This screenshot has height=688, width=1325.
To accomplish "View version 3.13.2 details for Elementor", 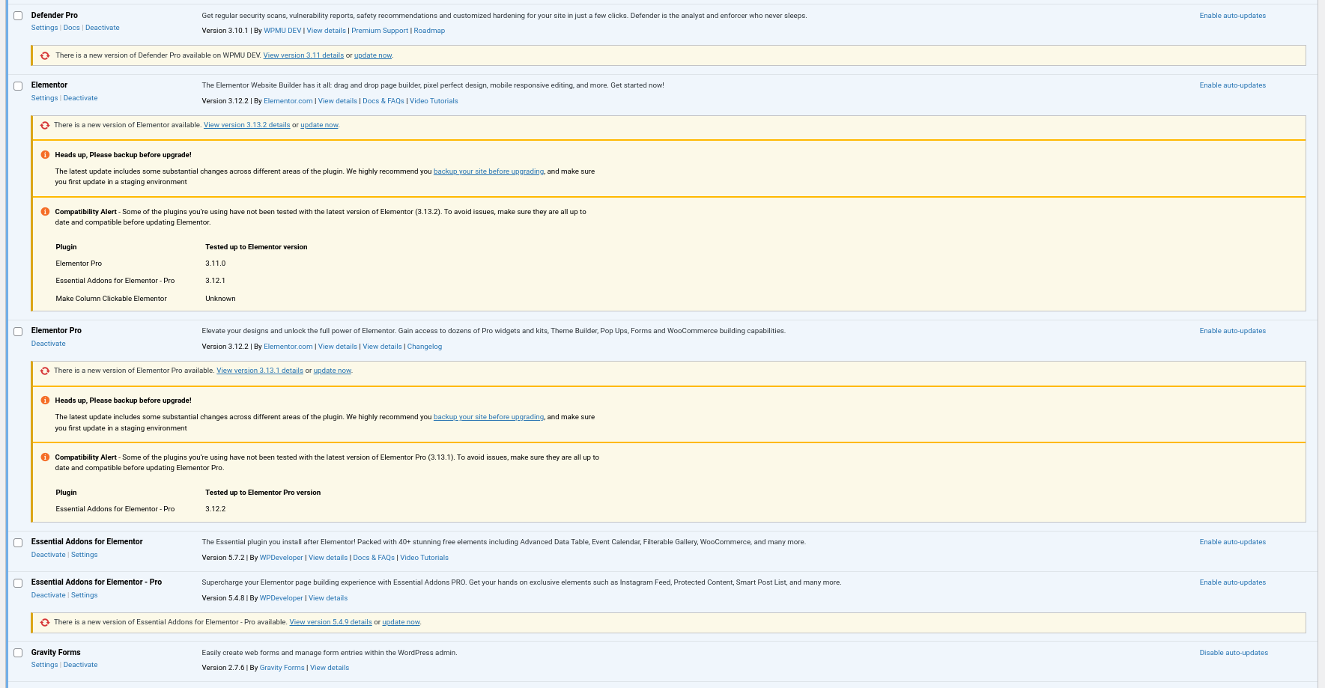I will [246, 125].
